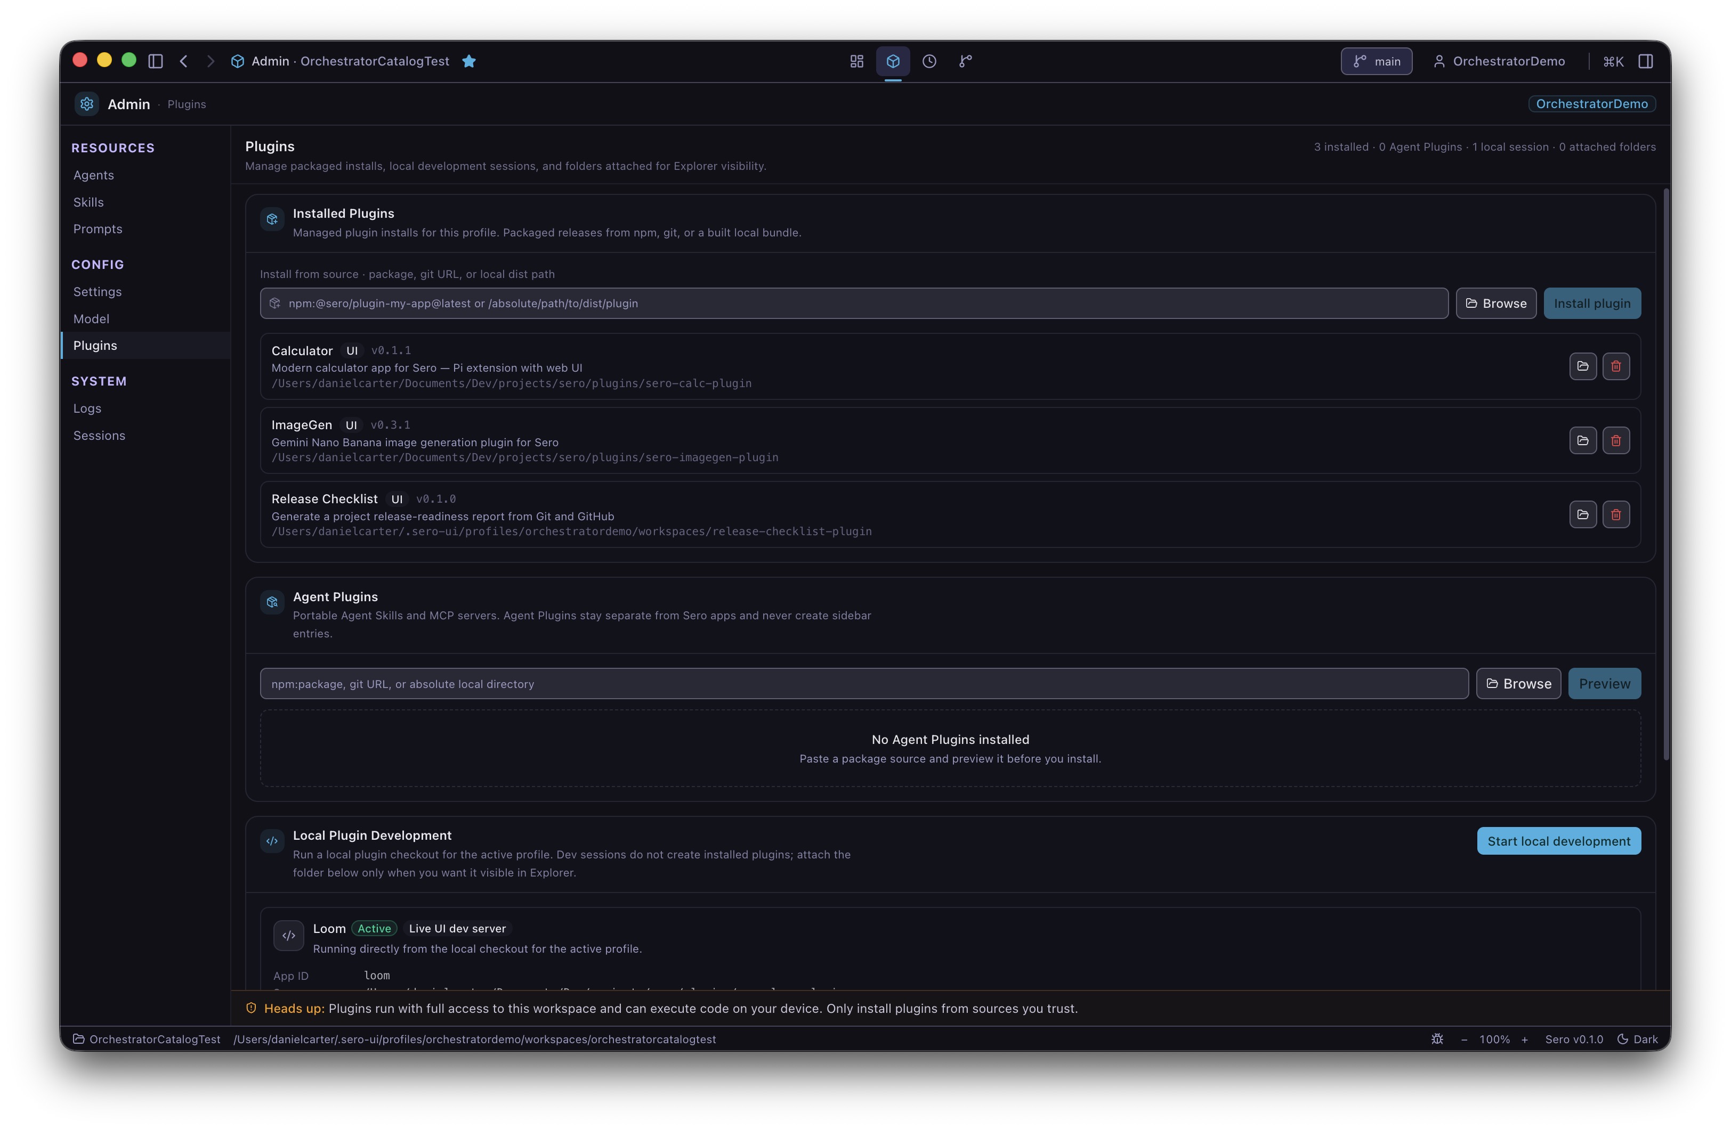Delete the Calculator plugin
Screen dimensions: 1731x1130
pos(1615,366)
